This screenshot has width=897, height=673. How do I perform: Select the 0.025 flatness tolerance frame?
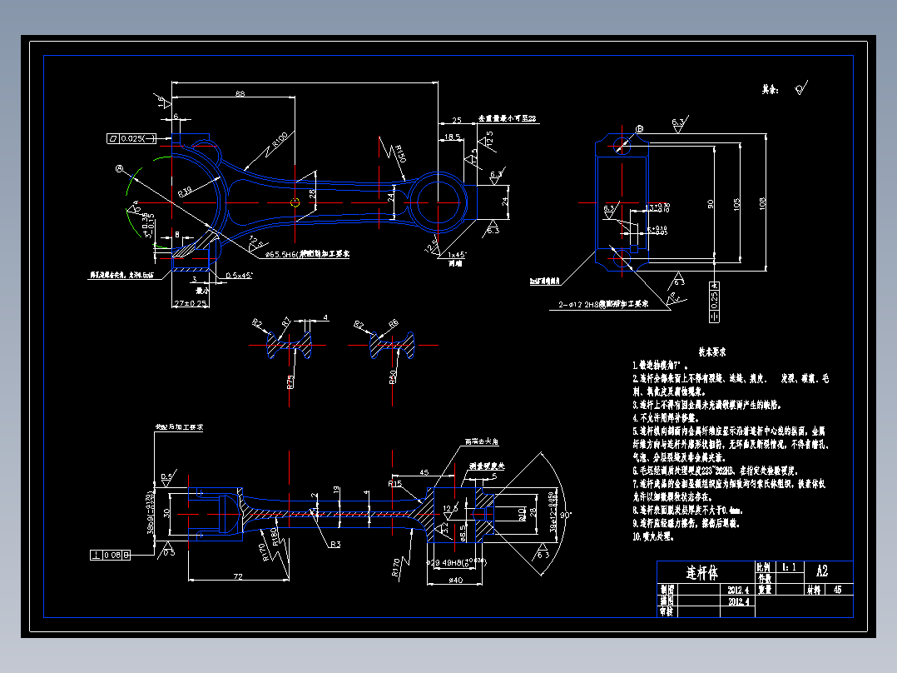131,138
